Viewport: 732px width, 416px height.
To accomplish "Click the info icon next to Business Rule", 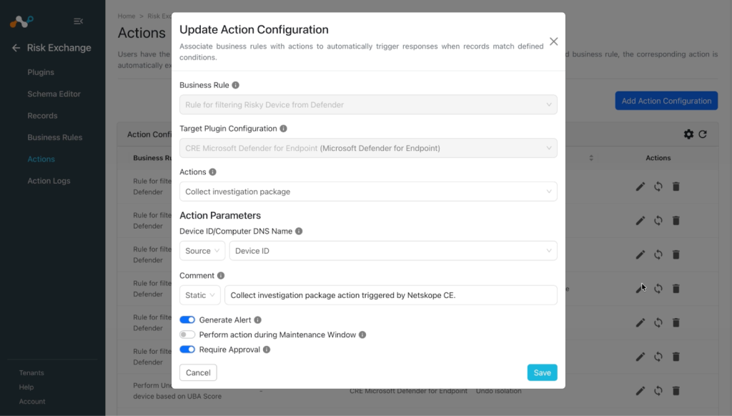I will coord(236,85).
